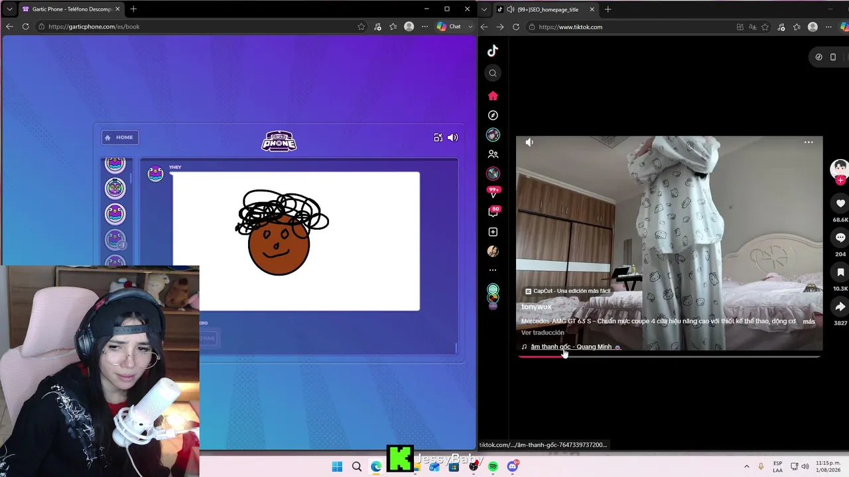The image size is (849, 477).
Task: Open TikTok profile avatar in sidebar
Action: click(493, 251)
